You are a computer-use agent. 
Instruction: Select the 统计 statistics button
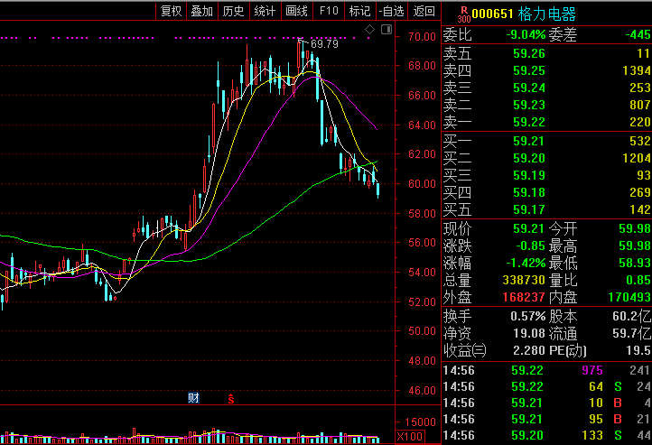pos(265,11)
